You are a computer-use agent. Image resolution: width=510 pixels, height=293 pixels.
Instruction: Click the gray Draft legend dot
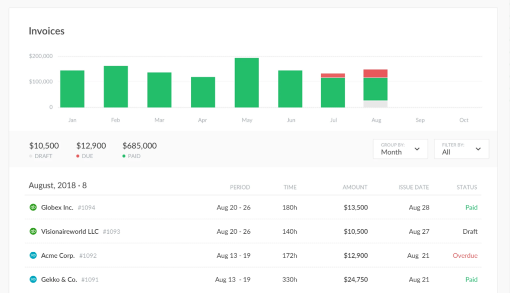31,156
